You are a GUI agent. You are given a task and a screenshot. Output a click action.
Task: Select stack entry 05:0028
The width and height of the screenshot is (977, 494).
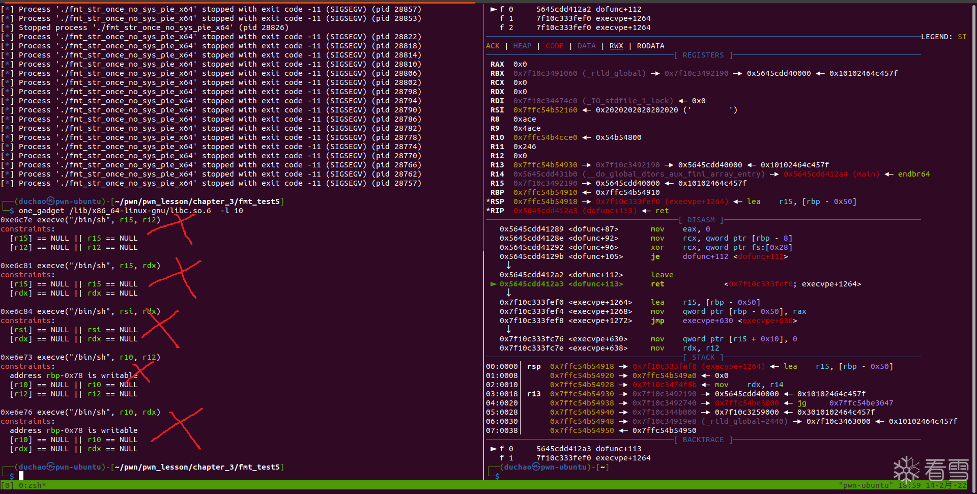[x=680, y=412]
